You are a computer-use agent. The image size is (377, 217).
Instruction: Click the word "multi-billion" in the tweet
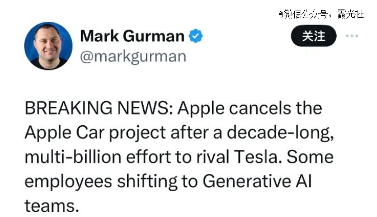click(x=73, y=157)
